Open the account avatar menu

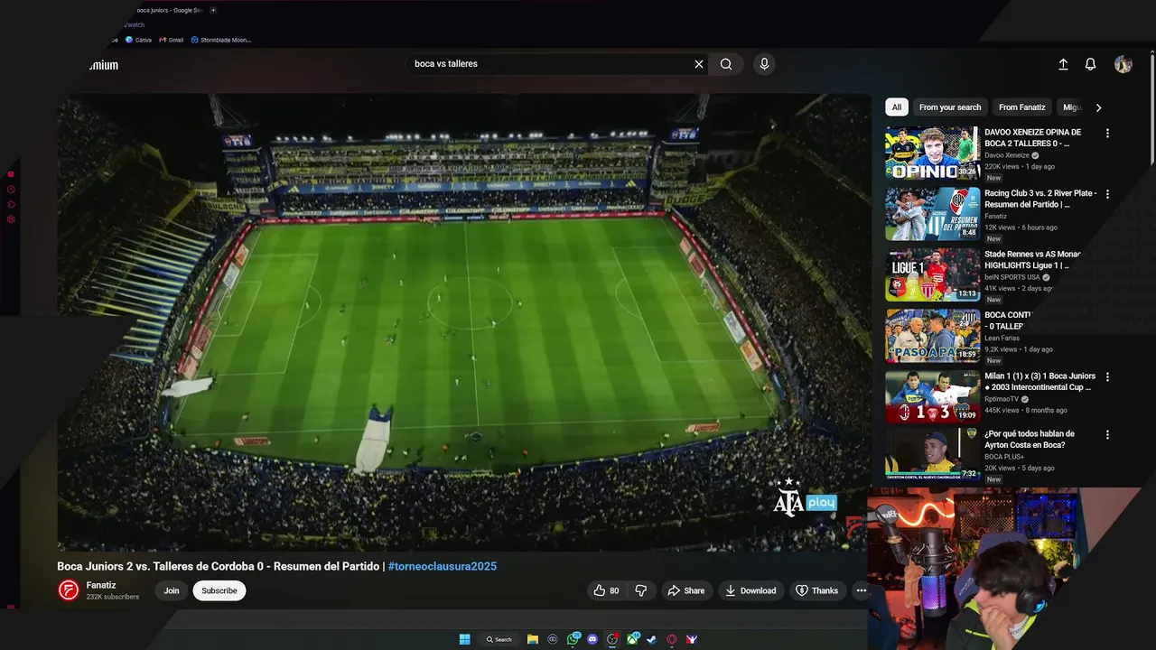click(1123, 64)
